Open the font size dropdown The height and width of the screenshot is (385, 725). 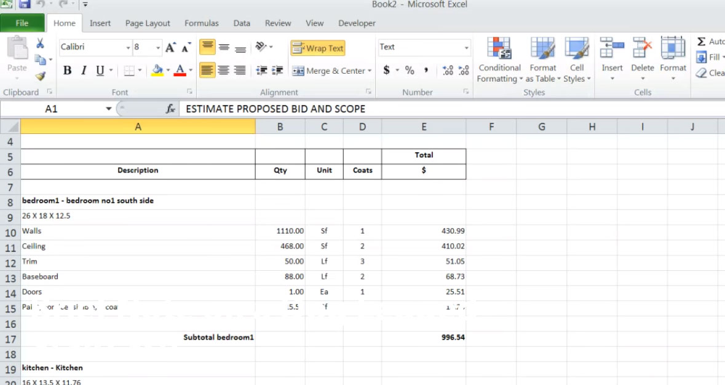(158, 47)
